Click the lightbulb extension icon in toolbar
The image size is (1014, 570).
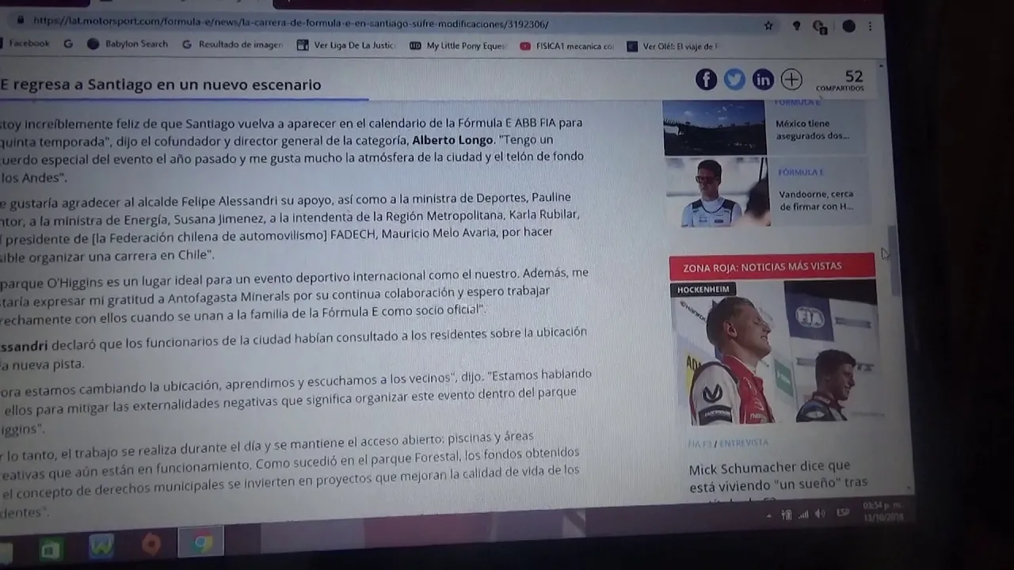coord(796,26)
